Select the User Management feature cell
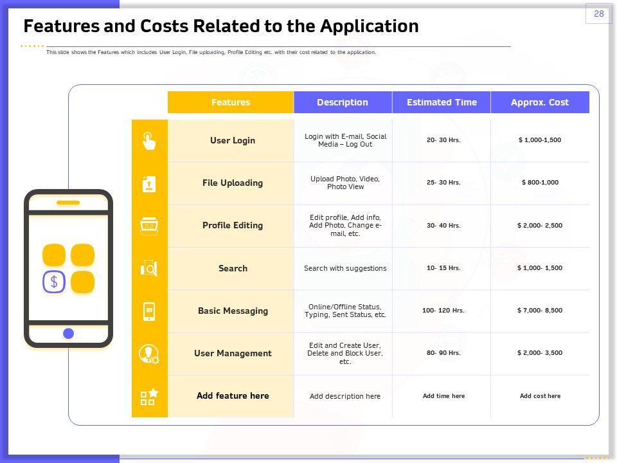Screen dimensions: 617x463 coord(231,354)
